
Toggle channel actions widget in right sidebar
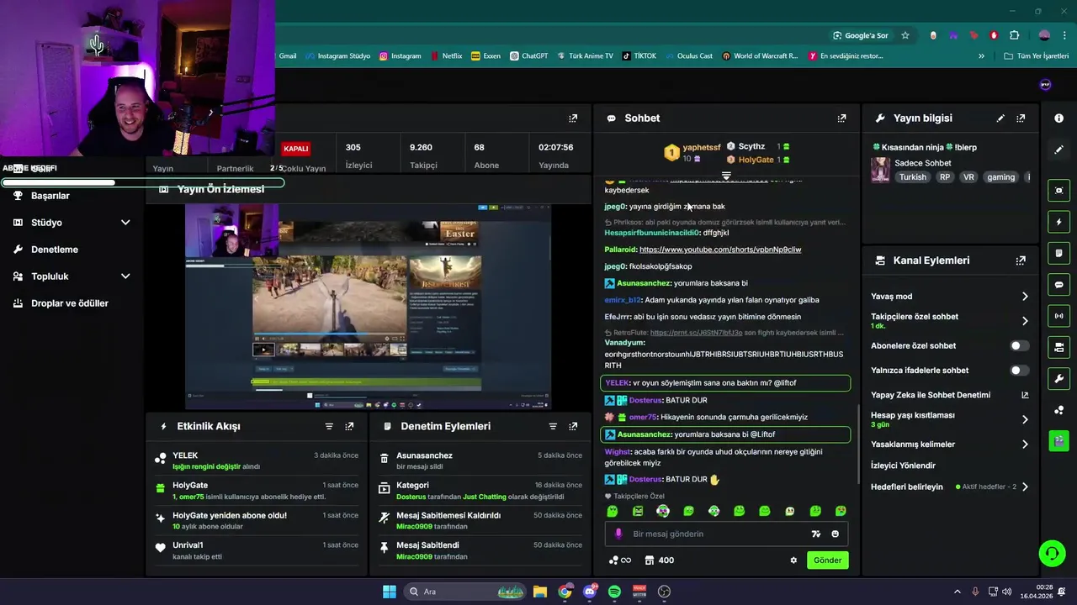(1058, 347)
